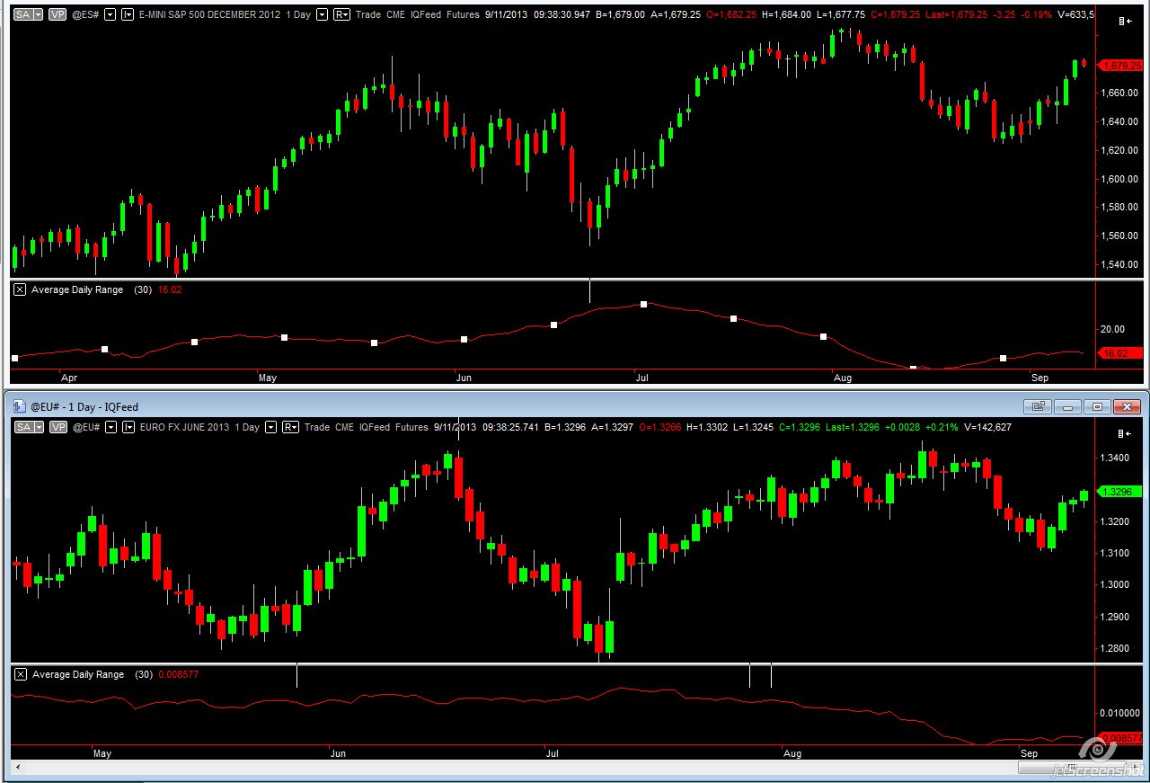The image size is (1150, 783).
Task: Click the bar-arrow icon after @ES# symbol
Action: coord(128,14)
